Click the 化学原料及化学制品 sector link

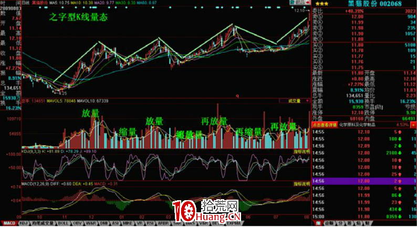click(357, 125)
